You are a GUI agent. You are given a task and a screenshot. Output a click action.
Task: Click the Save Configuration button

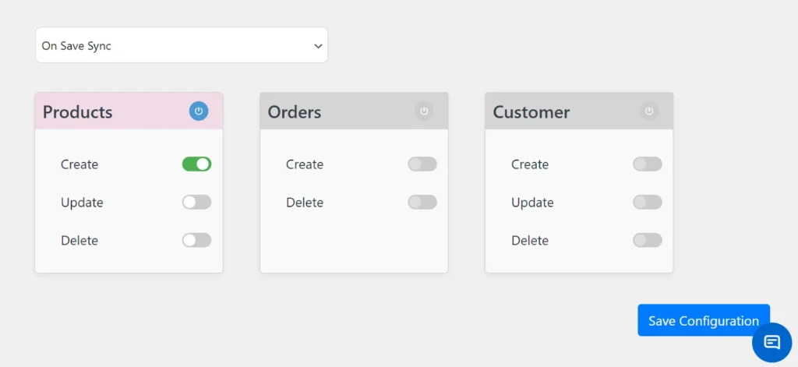[x=703, y=321]
